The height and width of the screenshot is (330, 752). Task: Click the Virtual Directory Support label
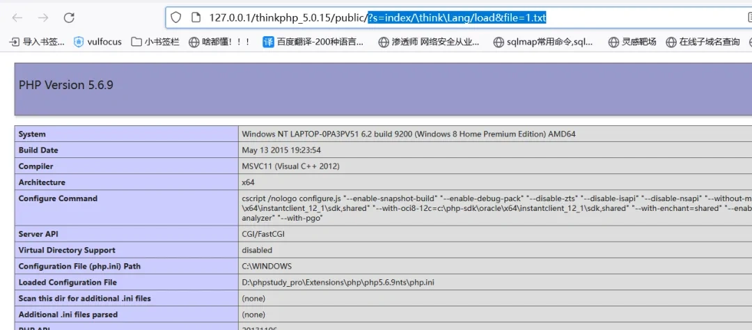(67, 251)
